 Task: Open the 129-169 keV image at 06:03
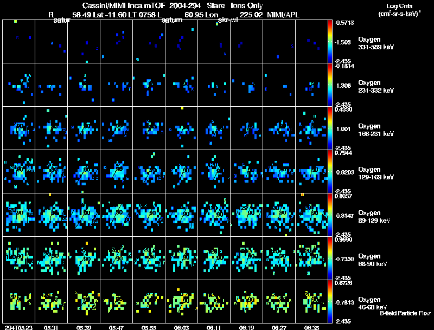(x=182, y=172)
